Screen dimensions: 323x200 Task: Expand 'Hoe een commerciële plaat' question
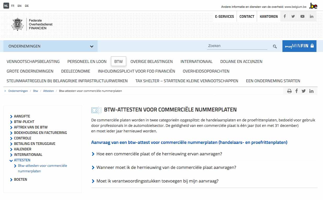[x=159, y=154]
